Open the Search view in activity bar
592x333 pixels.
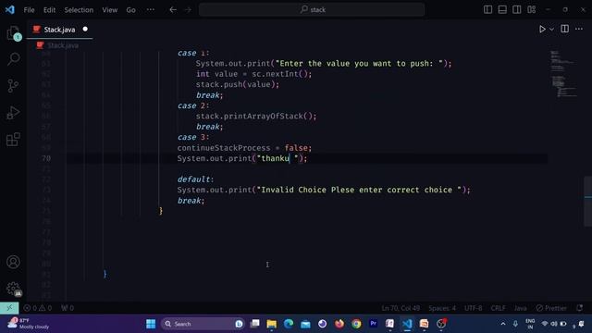pyautogui.click(x=13, y=59)
